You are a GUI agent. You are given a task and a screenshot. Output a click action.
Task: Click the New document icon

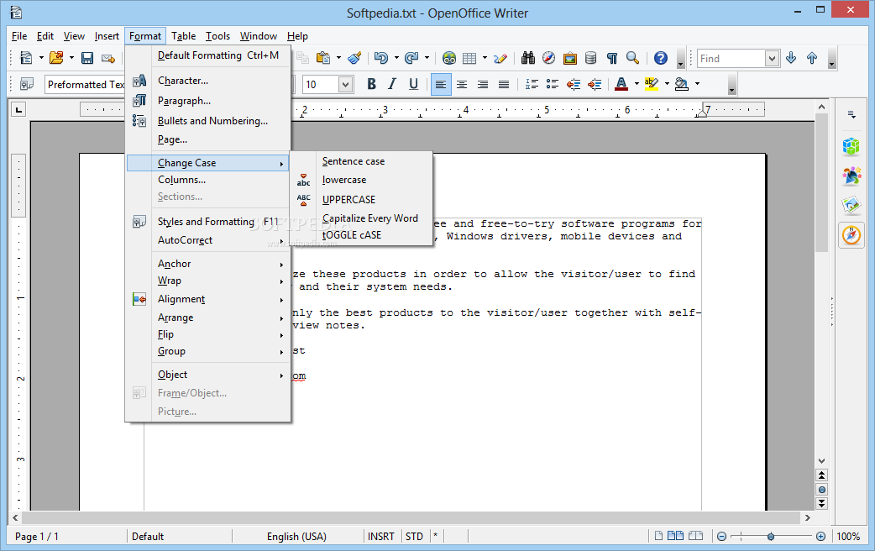(26, 58)
